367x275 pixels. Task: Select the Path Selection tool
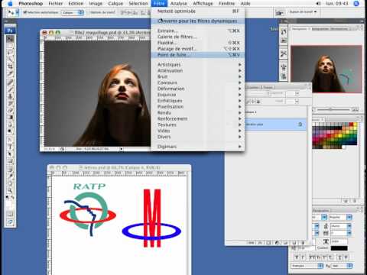pyautogui.click(x=10, y=154)
